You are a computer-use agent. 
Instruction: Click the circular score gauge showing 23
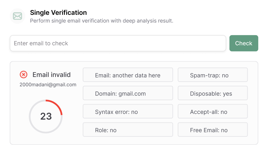[x=46, y=116]
